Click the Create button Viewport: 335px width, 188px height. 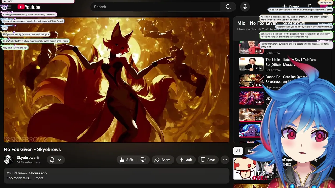[x=291, y=7]
